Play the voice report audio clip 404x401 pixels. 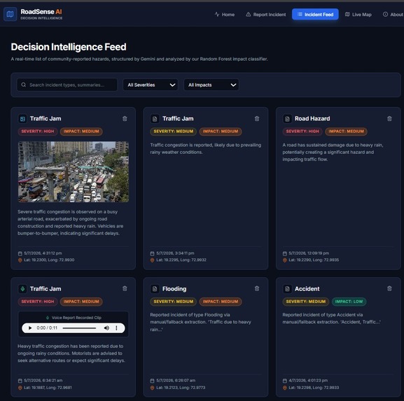pyautogui.click(x=30, y=328)
